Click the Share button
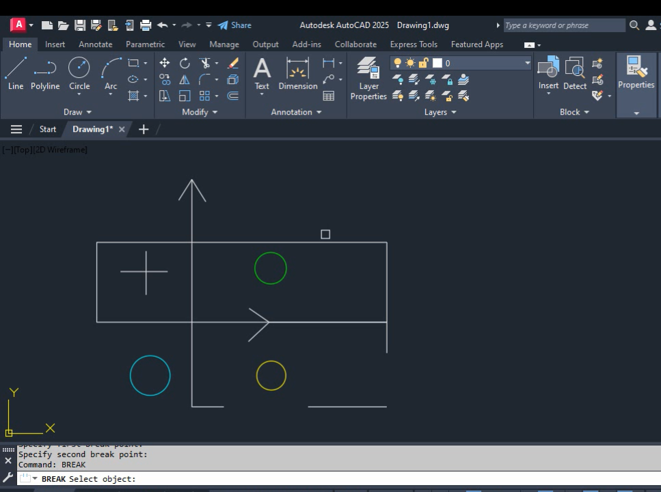Image resolution: width=661 pixels, height=492 pixels. [234, 25]
